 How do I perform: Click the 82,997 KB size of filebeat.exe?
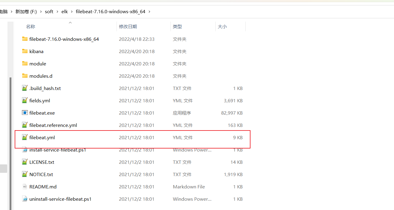(x=232, y=113)
